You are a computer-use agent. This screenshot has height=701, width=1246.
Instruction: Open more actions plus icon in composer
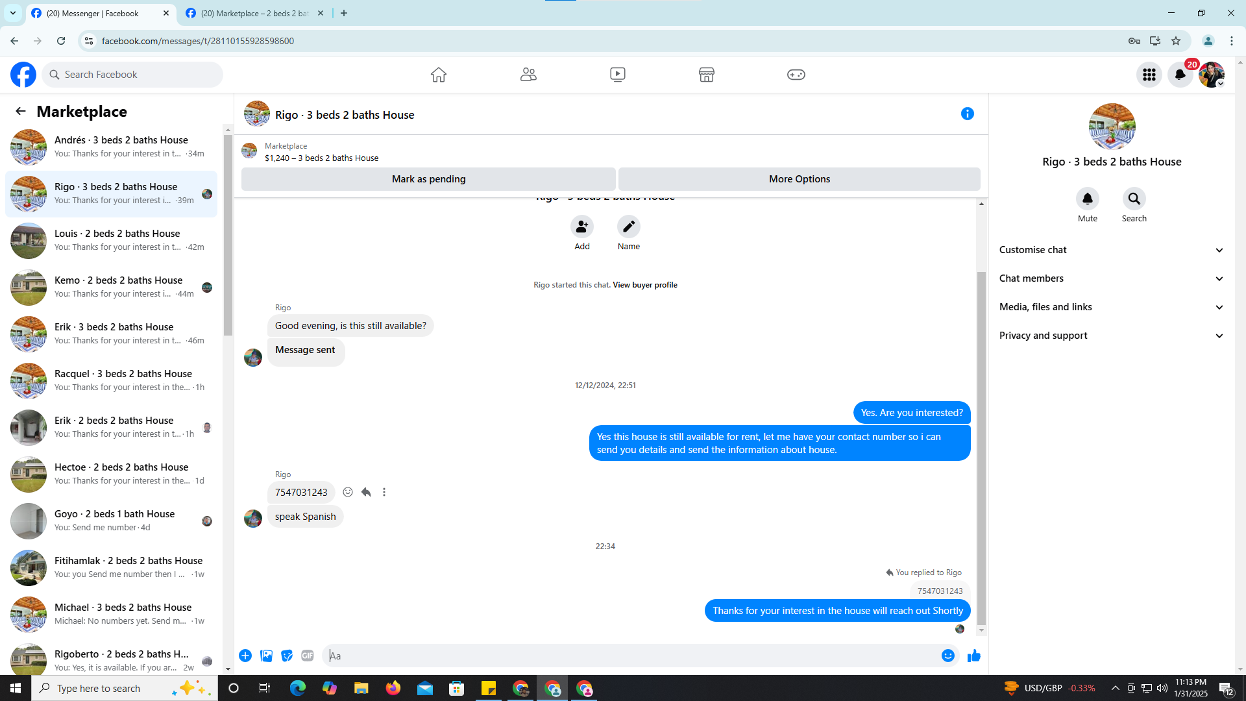point(245,656)
